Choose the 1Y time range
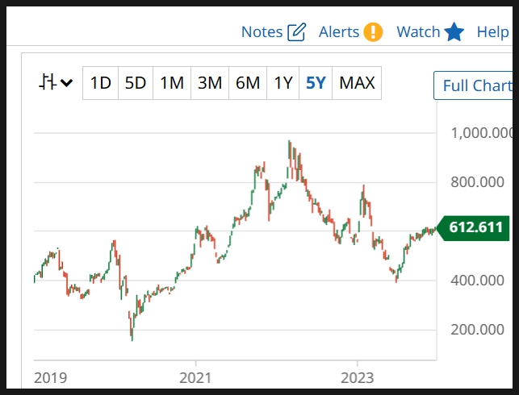Viewport: 519px width, 395px height. (x=283, y=83)
